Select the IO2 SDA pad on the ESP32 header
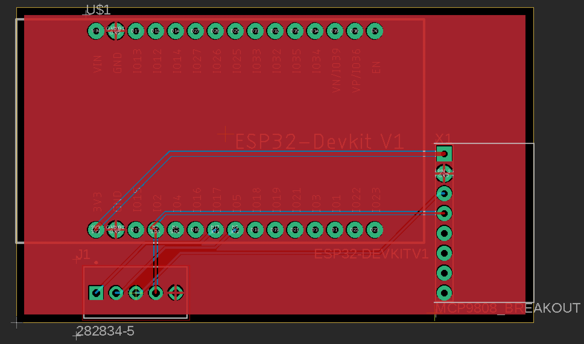The width and height of the screenshot is (584, 344). pos(155,230)
